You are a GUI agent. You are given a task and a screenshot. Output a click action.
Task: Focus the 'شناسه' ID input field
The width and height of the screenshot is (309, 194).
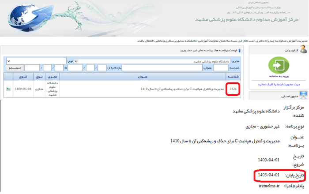click(221, 68)
